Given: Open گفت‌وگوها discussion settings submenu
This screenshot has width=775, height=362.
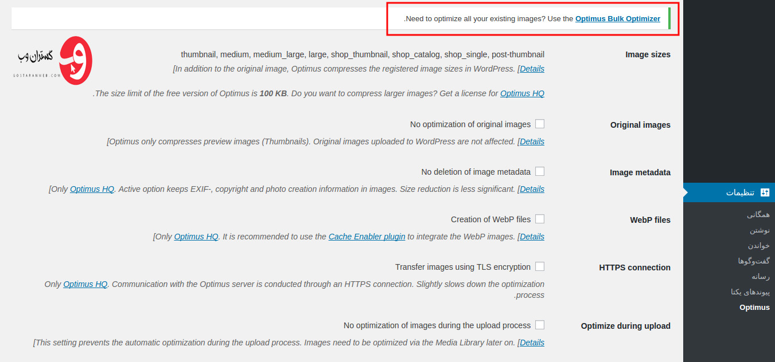Looking at the screenshot, I should [754, 261].
